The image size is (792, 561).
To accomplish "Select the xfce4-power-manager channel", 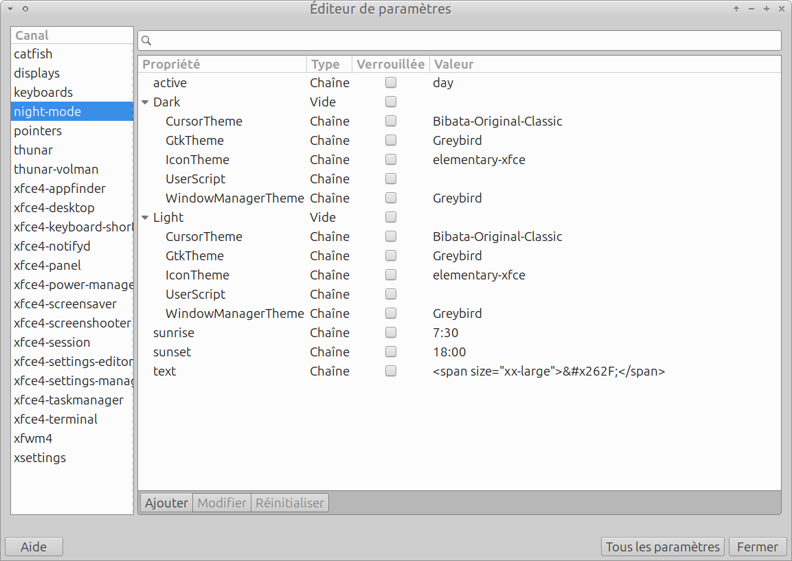I will point(71,285).
